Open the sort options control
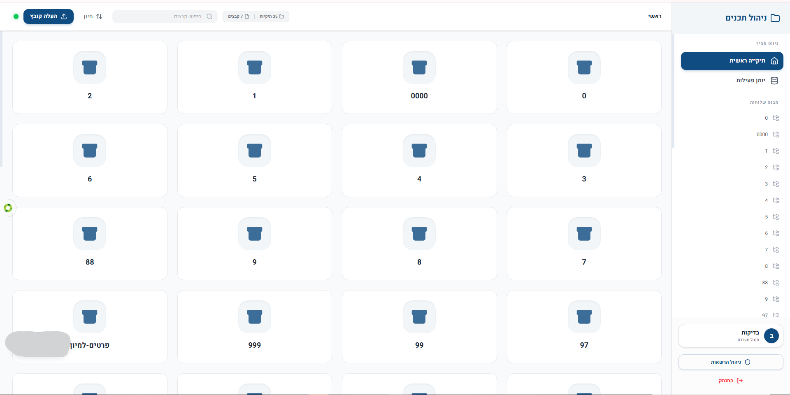Screen dimensions: 790x395 [x=93, y=16]
